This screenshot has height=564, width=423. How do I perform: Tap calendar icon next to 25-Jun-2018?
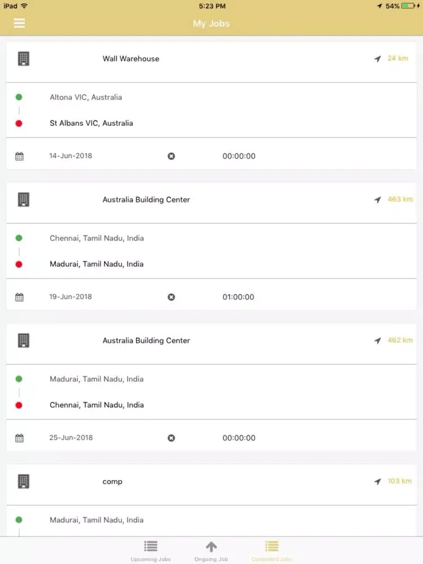click(19, 438)
